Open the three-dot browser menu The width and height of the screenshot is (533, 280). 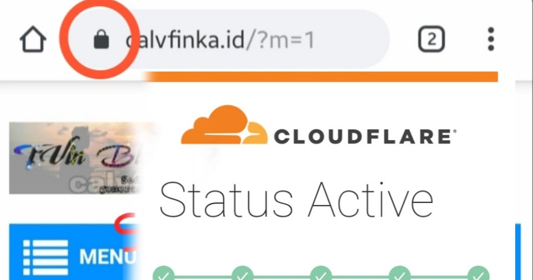coord(490,39)
